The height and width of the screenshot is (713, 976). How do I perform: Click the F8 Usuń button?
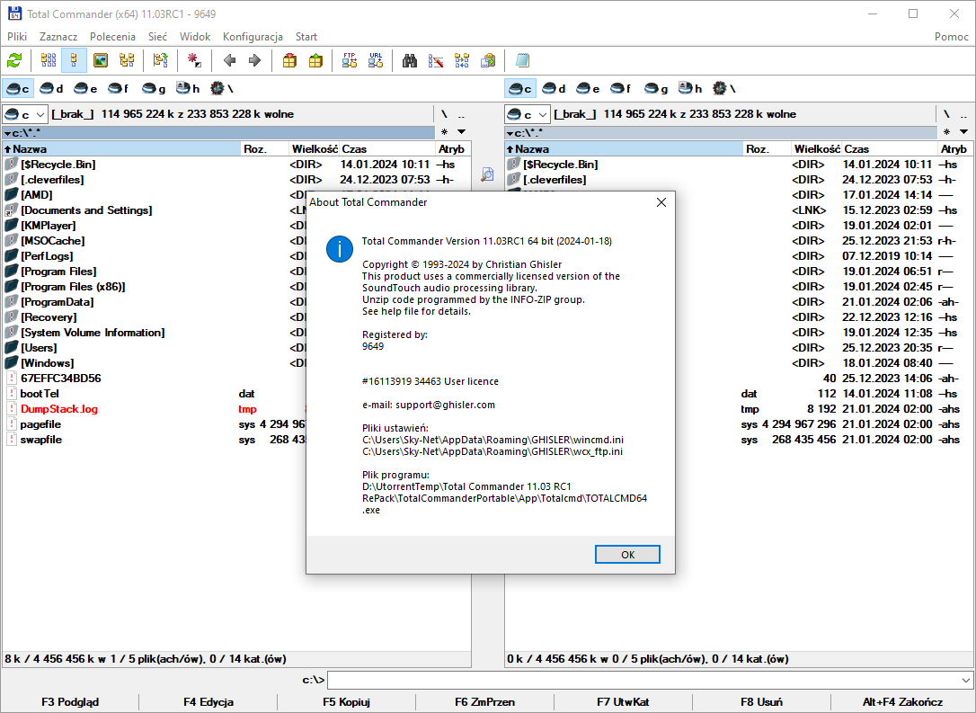(x=761, y=702)
